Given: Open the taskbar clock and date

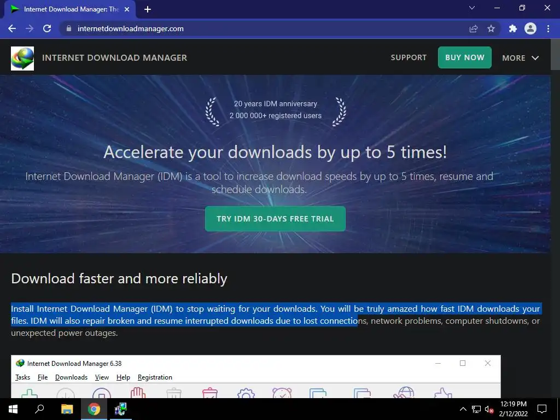Looking at the screenshot, I should point(513,409).
